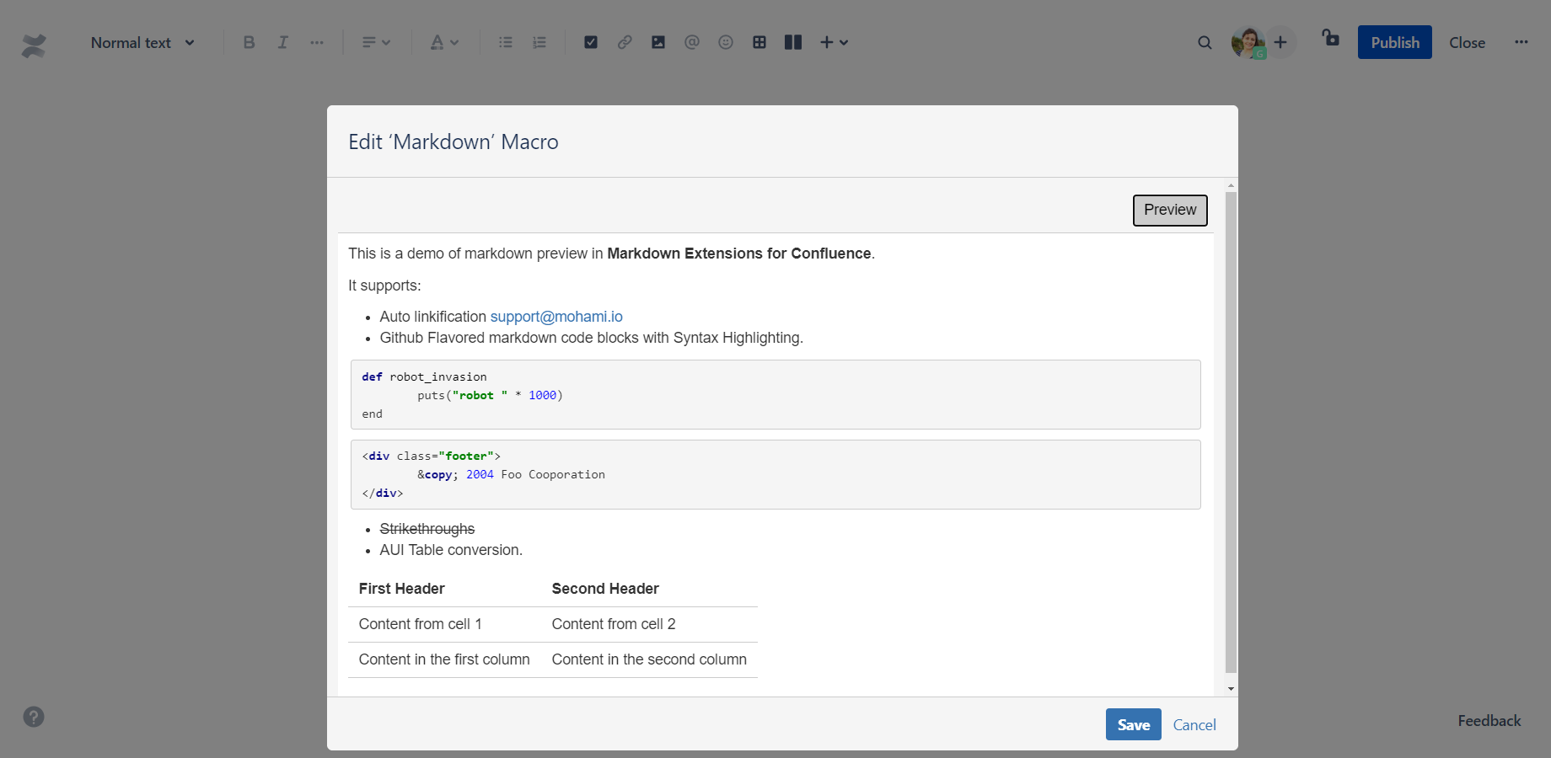Insert a numbered list
Screen dimensions: 1551x758
[539, 42]
